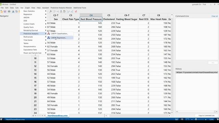Viewport: 219px width, 123px height.
Task: Select the C4 column header
Action: coord(91,15)
